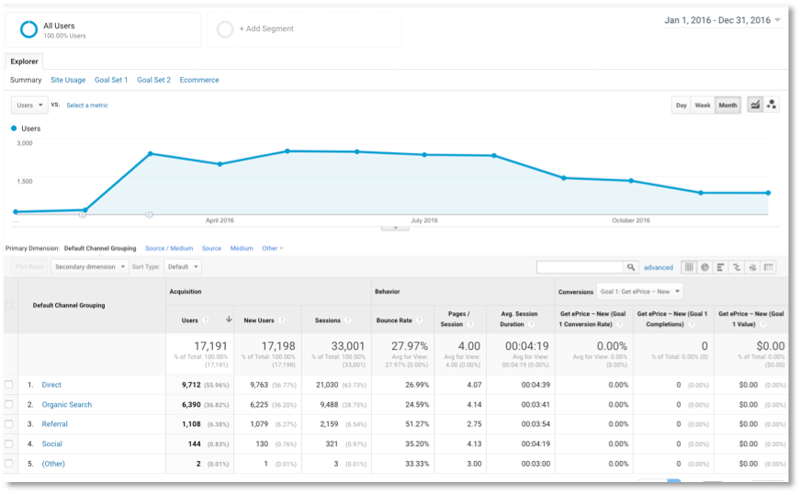Sort by the Sessions column header
This screenshot has width=801, height=494.
click(x=327, y=320)
